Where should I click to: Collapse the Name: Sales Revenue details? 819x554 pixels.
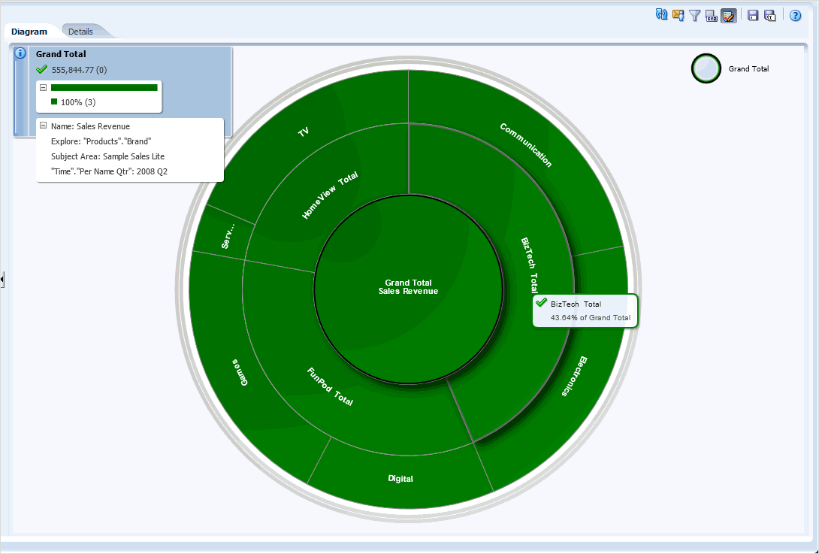tap(44, 126)
